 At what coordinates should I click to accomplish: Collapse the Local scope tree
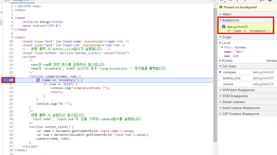220,43
